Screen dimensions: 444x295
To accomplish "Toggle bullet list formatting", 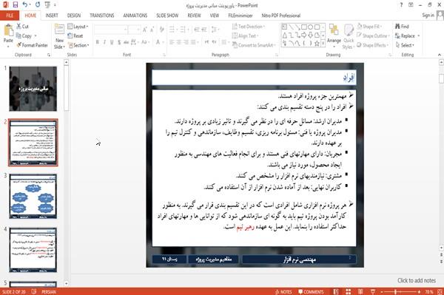I will (172, 30).
